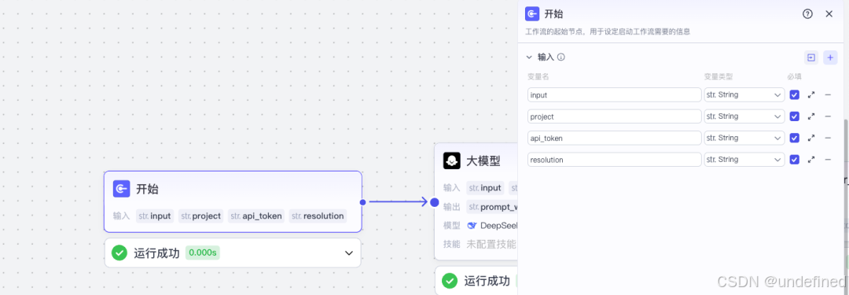The width and height of the screenshot is (849, 295).
Task: Expand details icon for resolution variable row
Action: point(811,160)
